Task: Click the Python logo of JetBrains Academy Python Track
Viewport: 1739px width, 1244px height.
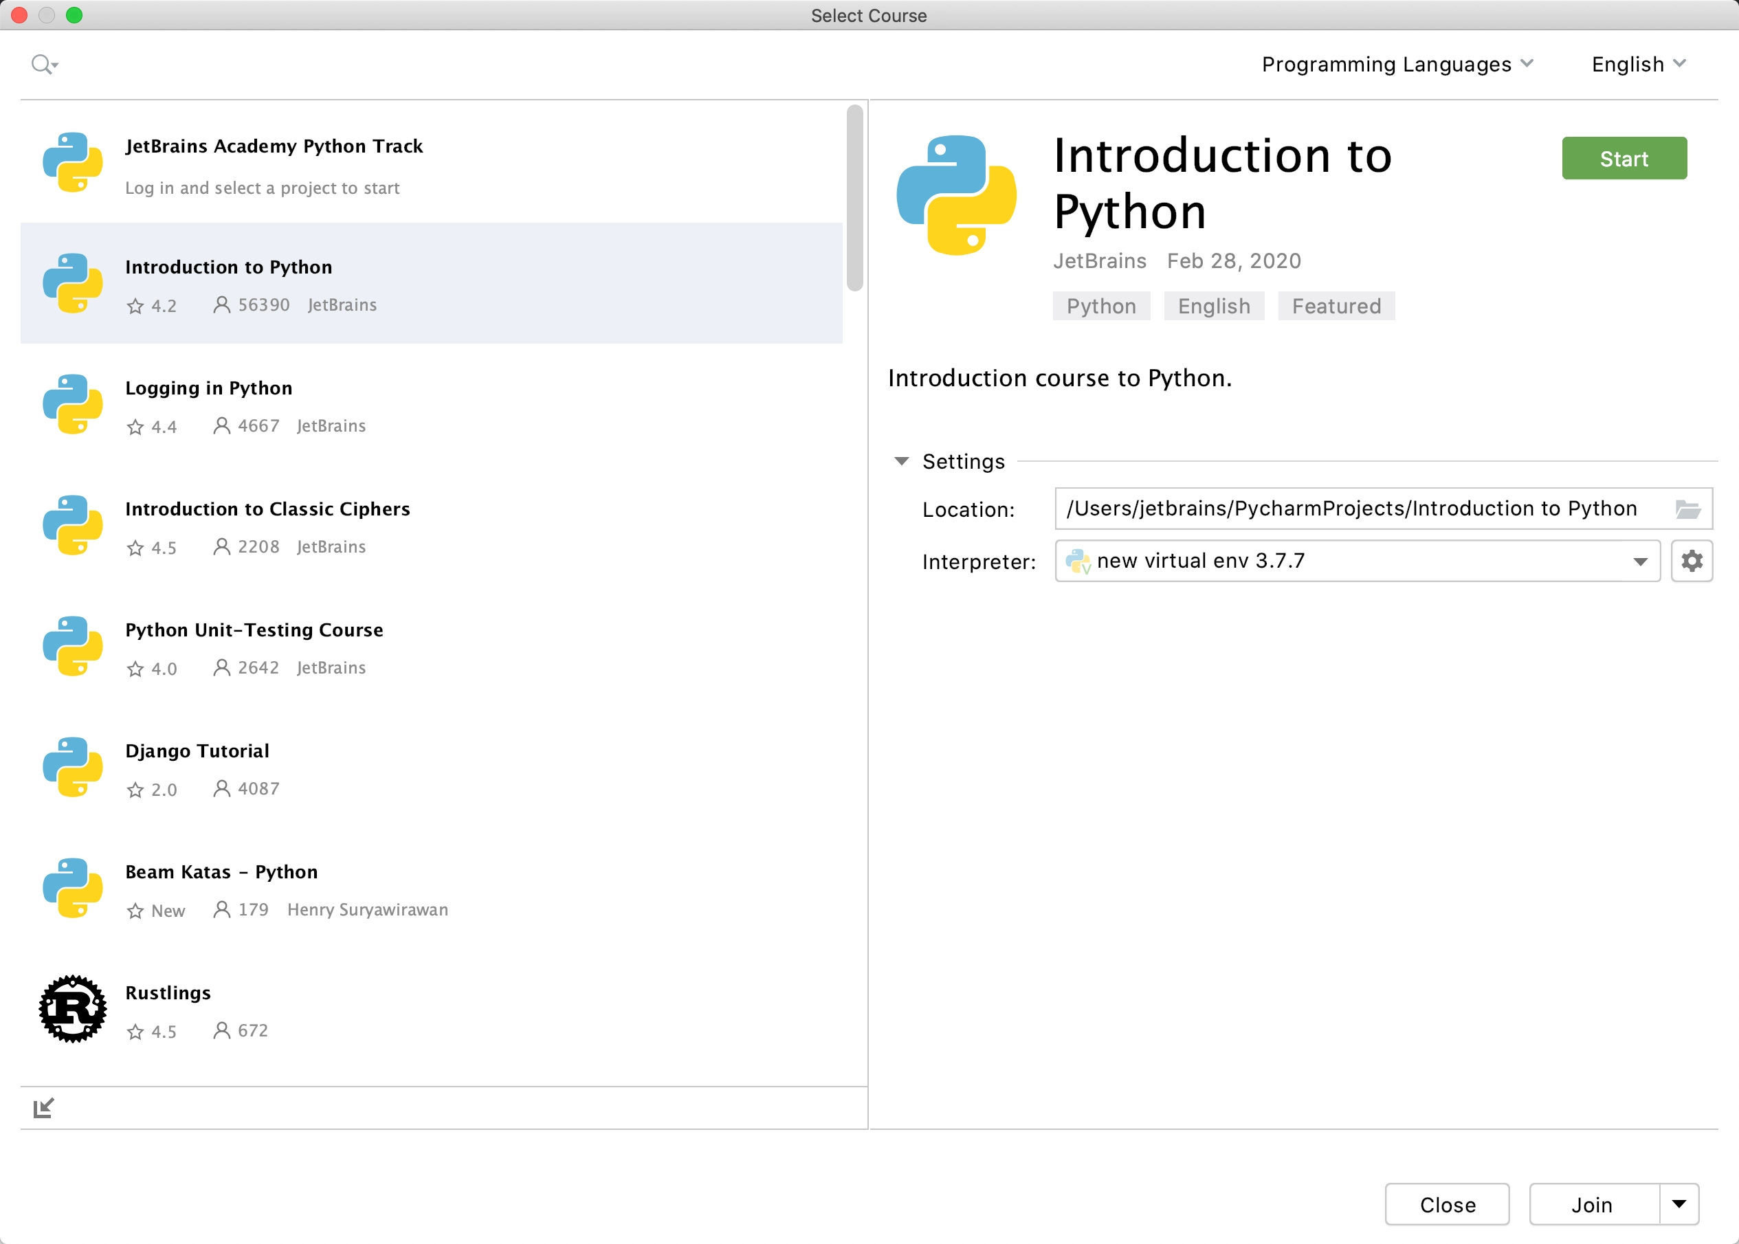Action: click(x=73, y=162)
